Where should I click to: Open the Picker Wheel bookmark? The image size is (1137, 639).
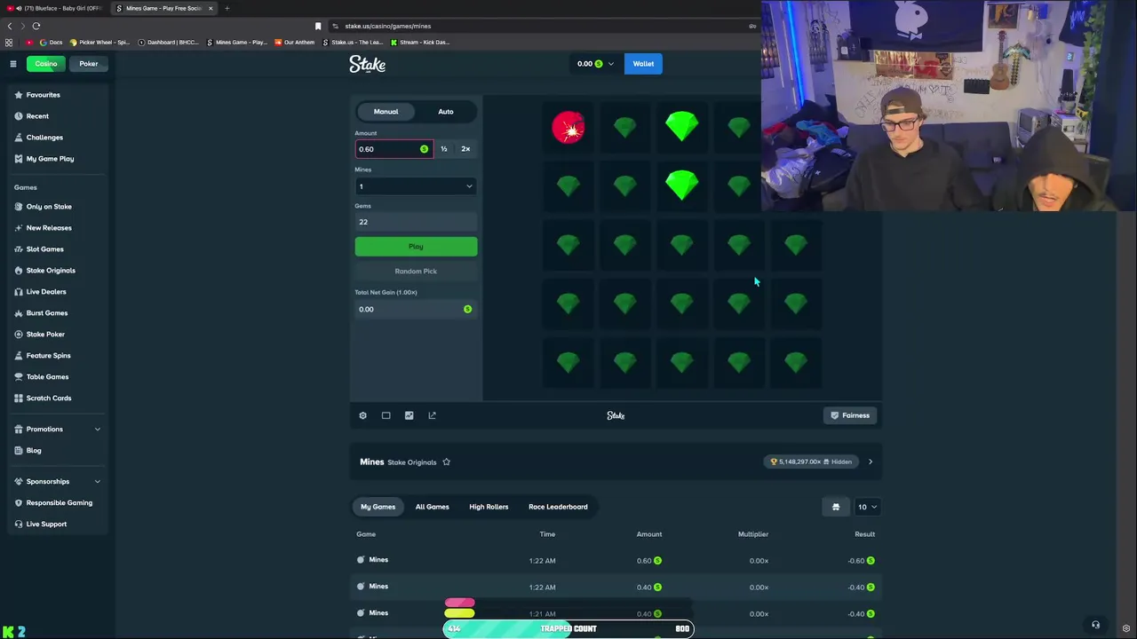[99, 42]
